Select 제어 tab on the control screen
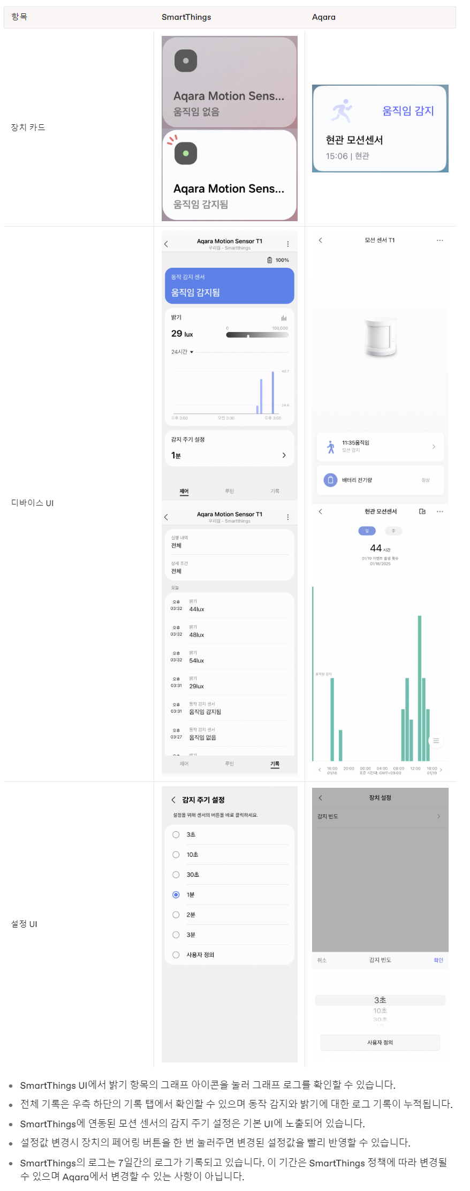Screen dimensions: 470x1191 click(x=184, y=491)
